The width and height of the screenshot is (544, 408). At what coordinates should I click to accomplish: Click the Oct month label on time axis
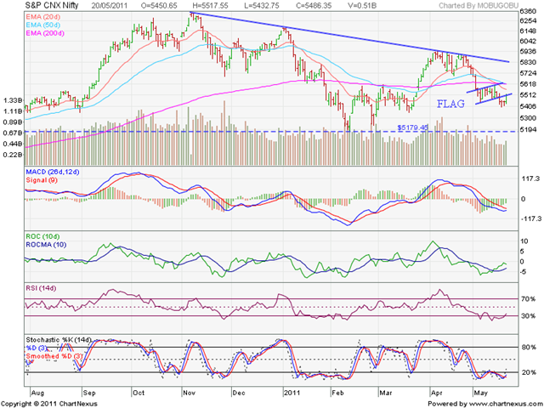pyautogui.click(x=139, y=393)
